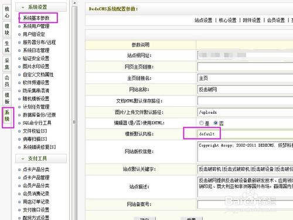Switch to the 系统 vertical tab
The height and width of the screenshot is (220, 293).
[x=7, y=116]
